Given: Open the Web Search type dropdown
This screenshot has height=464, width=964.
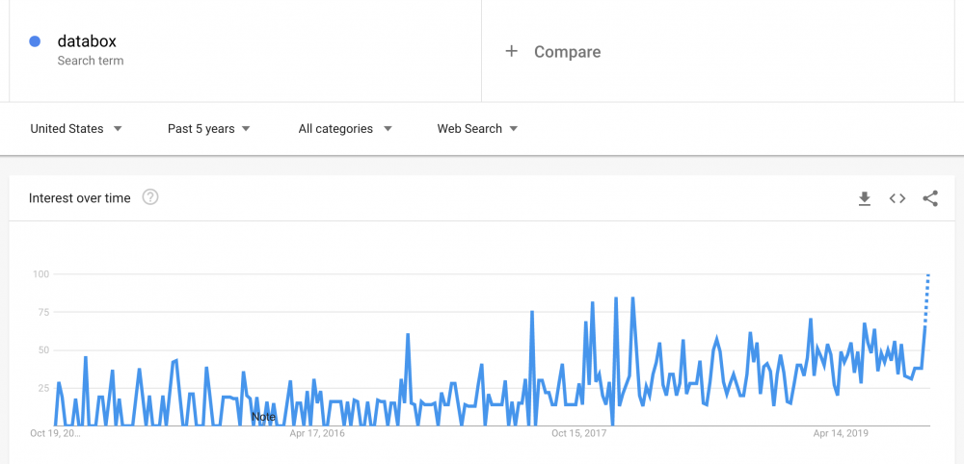Looking at the screenshot, I should tap(477, 128).
